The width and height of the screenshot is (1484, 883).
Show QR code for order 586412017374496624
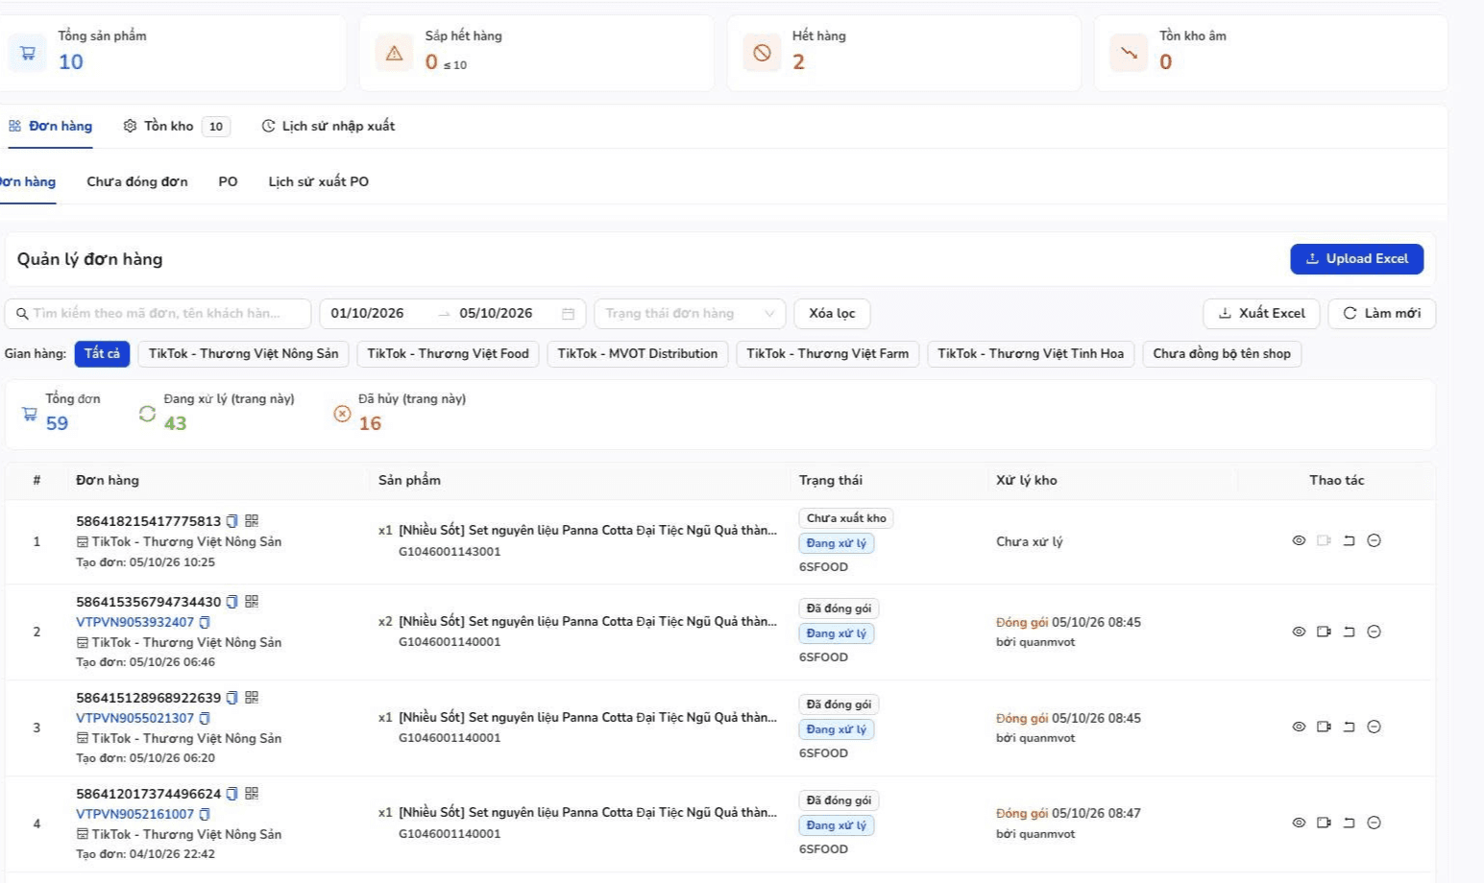click(x=252, y=794)
